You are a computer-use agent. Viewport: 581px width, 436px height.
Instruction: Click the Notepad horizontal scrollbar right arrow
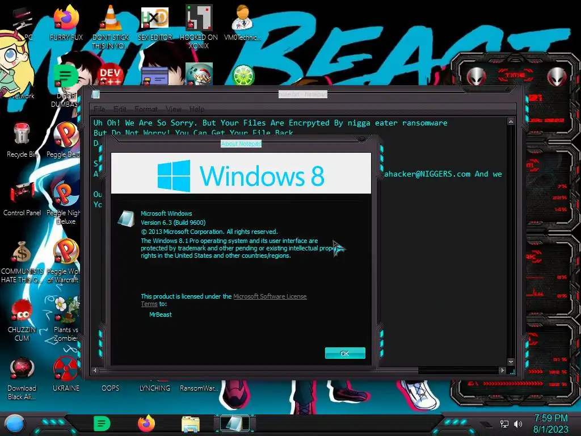tap(503, 370)
